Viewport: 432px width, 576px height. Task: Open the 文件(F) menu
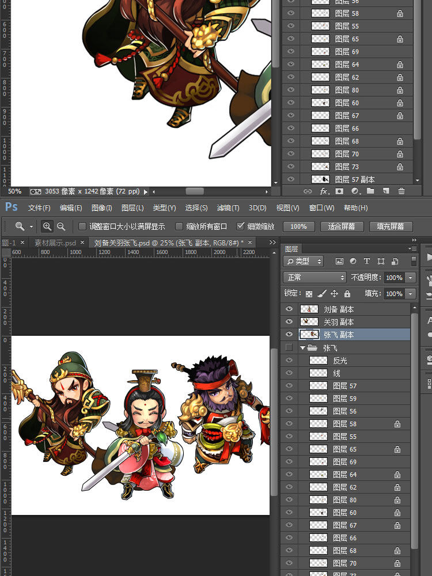point(39,208)
